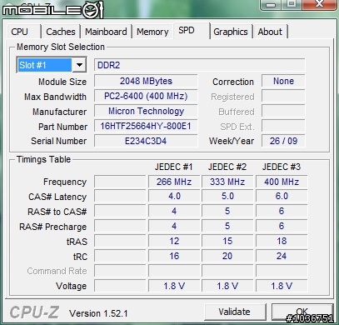Open the Caches tab
Screen dimensions: 339x325
click(61, 32)
